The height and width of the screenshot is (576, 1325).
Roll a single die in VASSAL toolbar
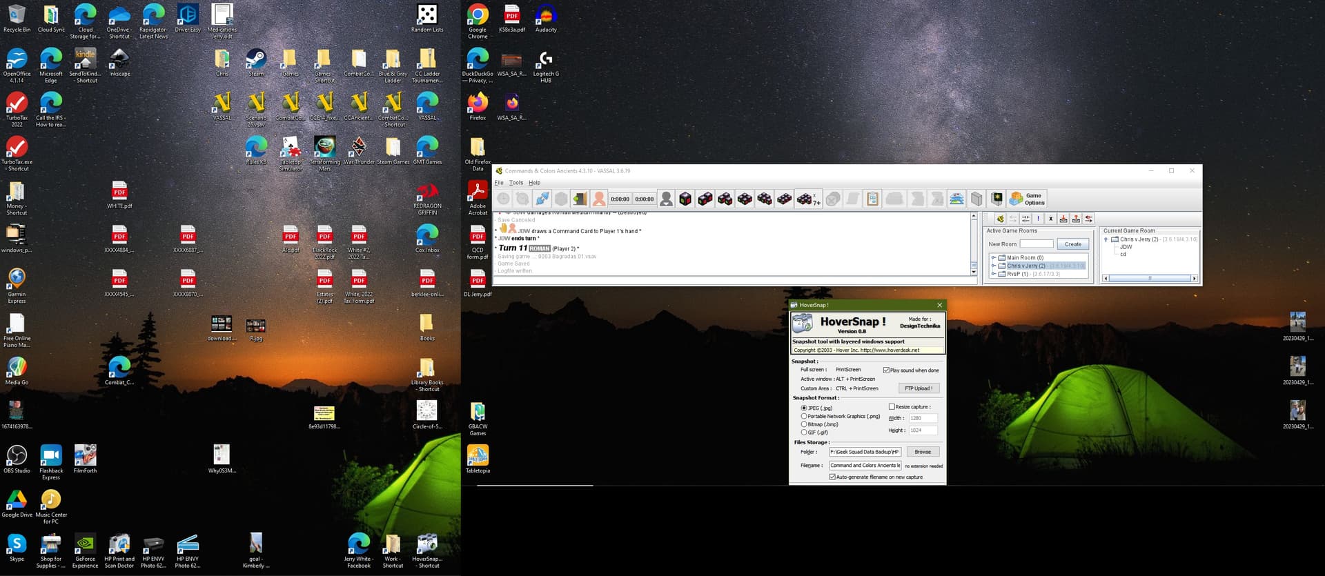[x=685, y=199]
